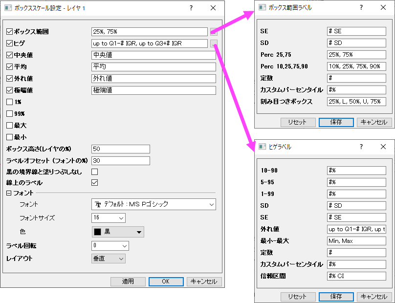The height and width of the screenshot is (303, 395).
Task: Click the 外れ値 field in ヒゲラベル
Action: 356,229
